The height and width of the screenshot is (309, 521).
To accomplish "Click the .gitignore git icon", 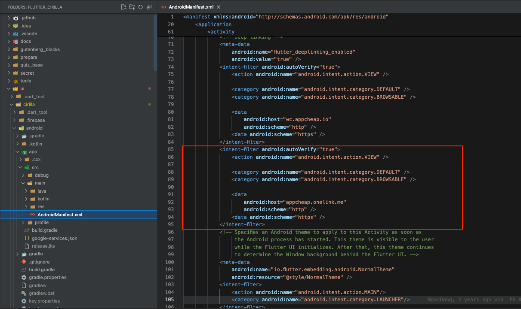I will [x=25, y=262].
